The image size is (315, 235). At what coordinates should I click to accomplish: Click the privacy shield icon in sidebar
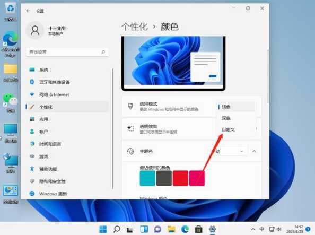tap(32, 181)
